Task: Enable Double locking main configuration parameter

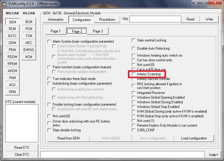Action: [49, 104]
